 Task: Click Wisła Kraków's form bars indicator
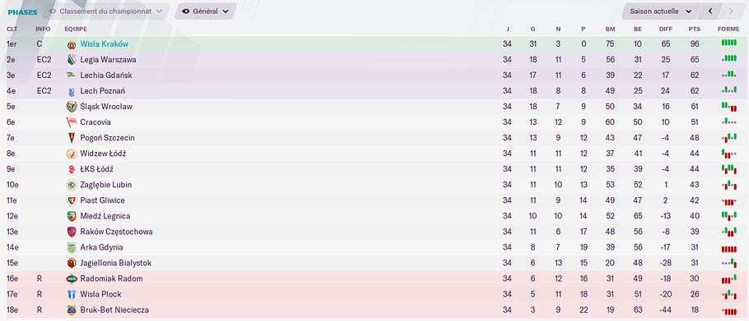pyautogui.click(x=728, y=43)
